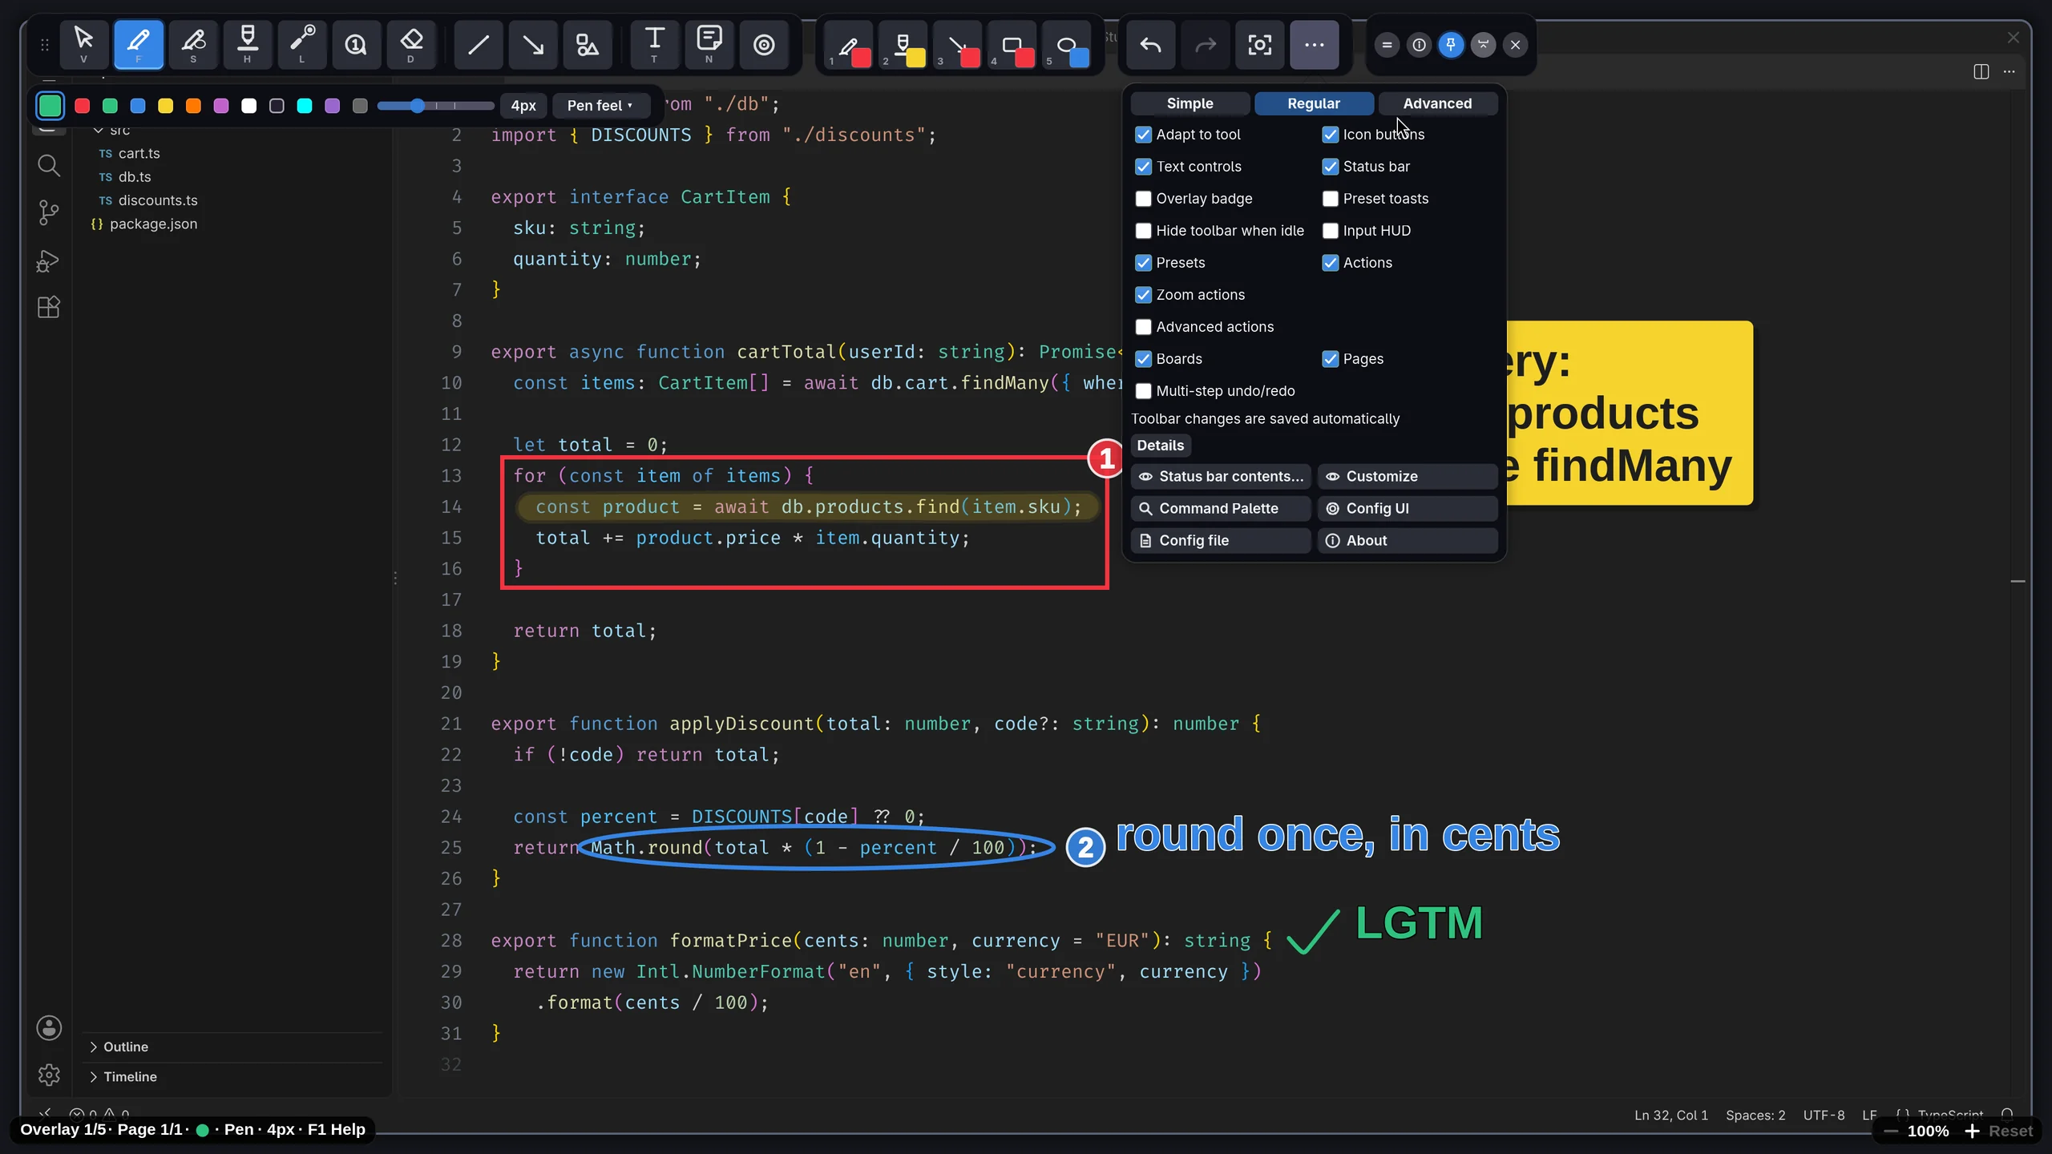Screen dimensions: 2052x1154
Task: Select the text tool (T)
Action: [655, 44]
